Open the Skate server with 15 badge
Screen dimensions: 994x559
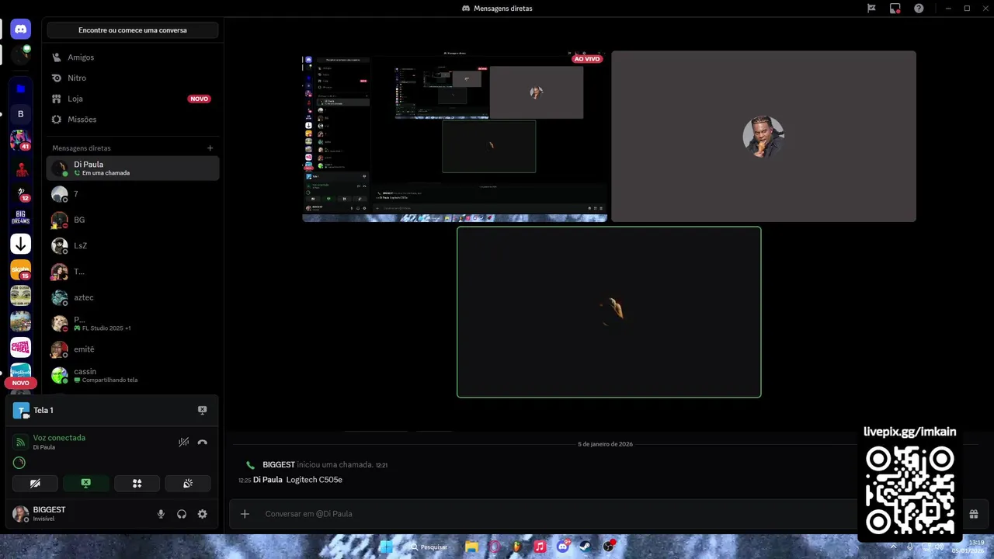tap(21, 270)
